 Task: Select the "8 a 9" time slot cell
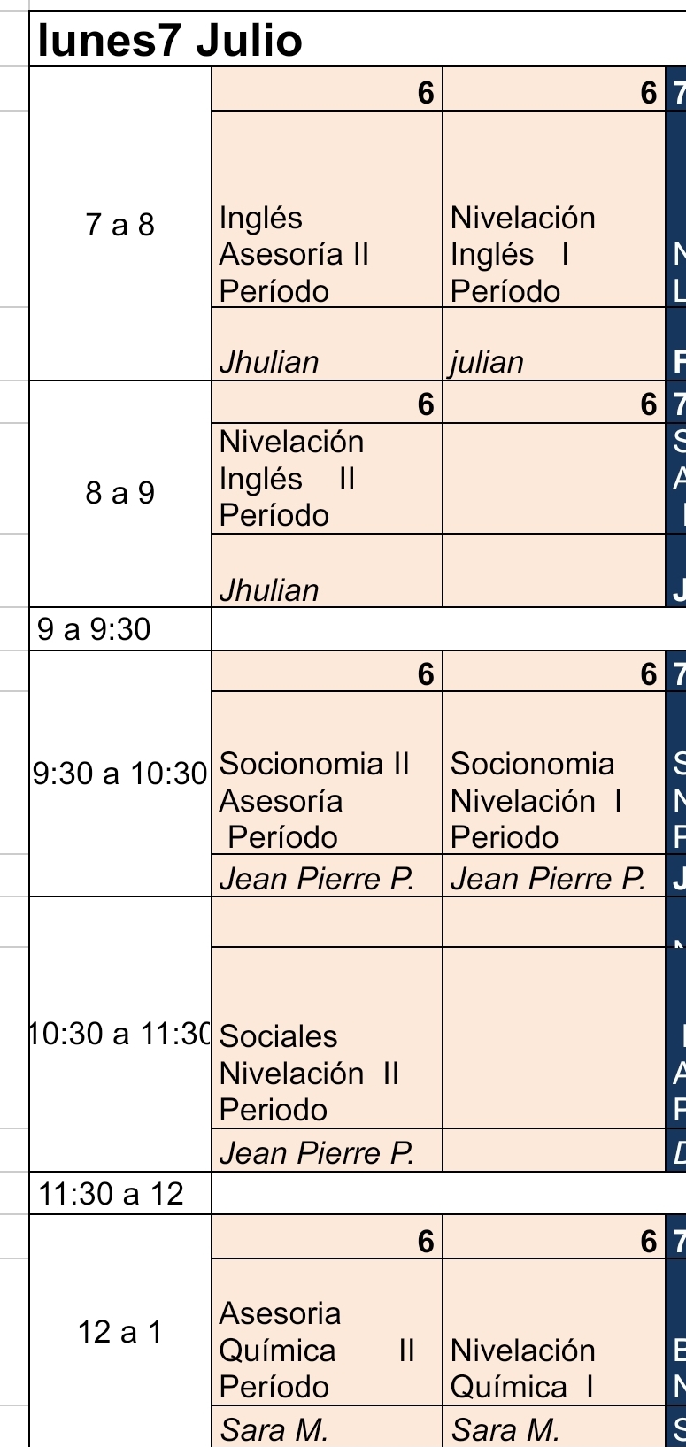click(x=120, y=493)
